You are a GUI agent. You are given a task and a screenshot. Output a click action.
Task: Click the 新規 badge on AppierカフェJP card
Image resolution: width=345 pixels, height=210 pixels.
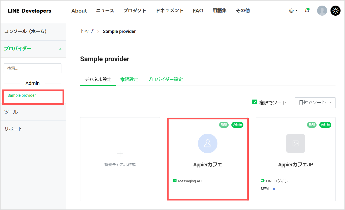click(312, 125)
